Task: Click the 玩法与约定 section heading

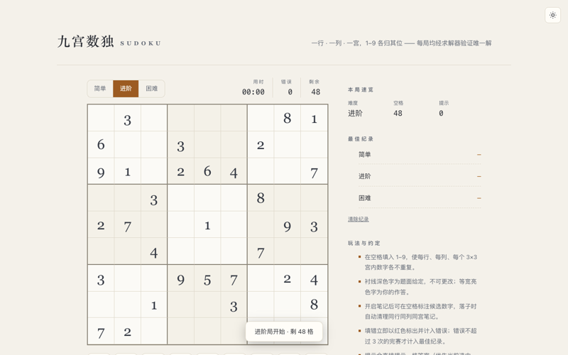Action: (x=364, y=243)
